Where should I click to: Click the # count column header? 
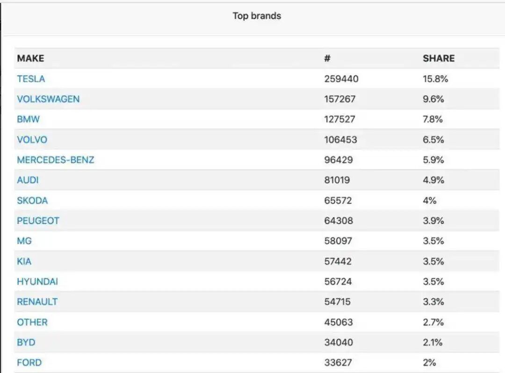(x=327, y=58)
